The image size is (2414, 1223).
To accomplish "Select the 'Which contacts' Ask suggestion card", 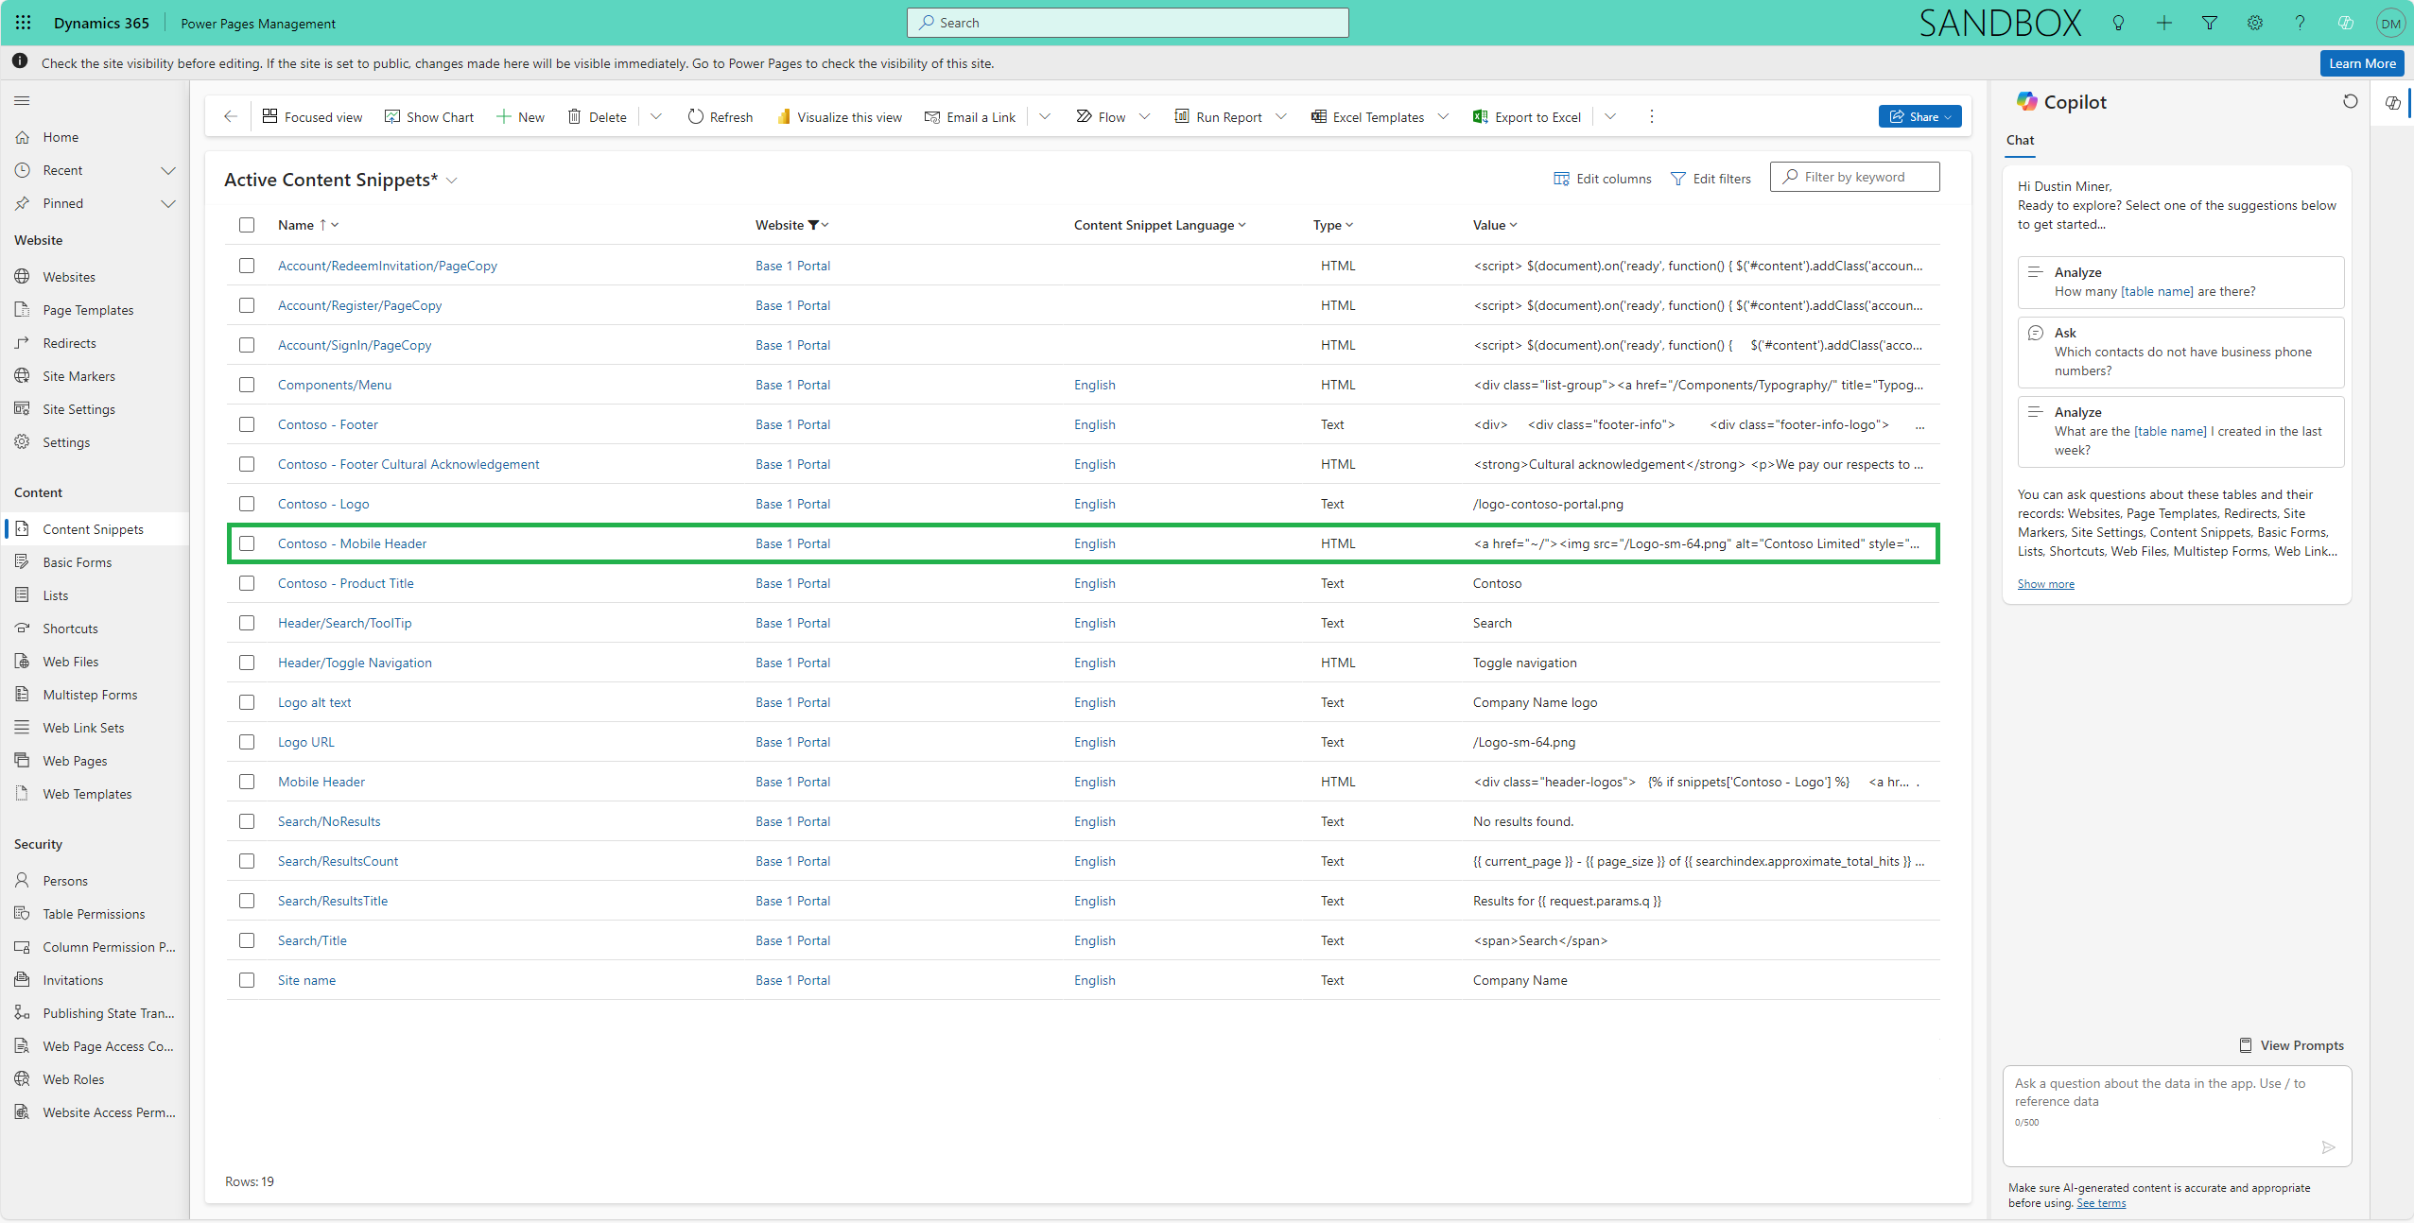I will tap(2180, 352).
